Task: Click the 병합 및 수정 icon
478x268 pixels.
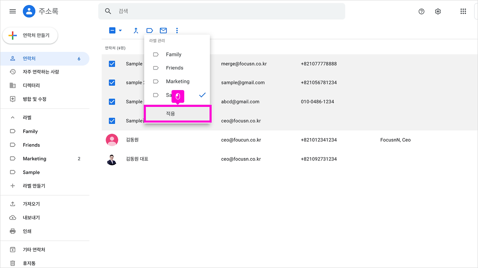Action: click(13, 99)
